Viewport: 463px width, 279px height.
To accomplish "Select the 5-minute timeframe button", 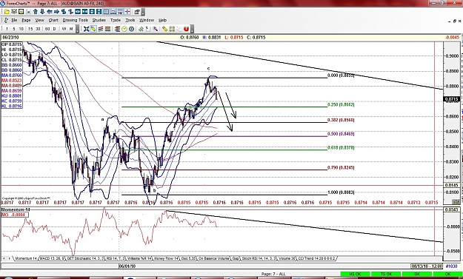I will (14, 29).
